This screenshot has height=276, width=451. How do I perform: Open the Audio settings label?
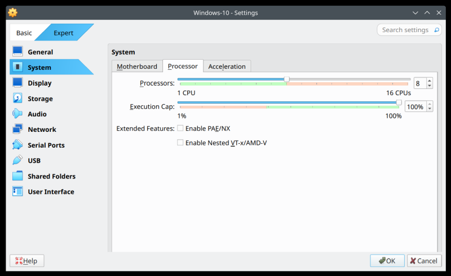(37, 114)
